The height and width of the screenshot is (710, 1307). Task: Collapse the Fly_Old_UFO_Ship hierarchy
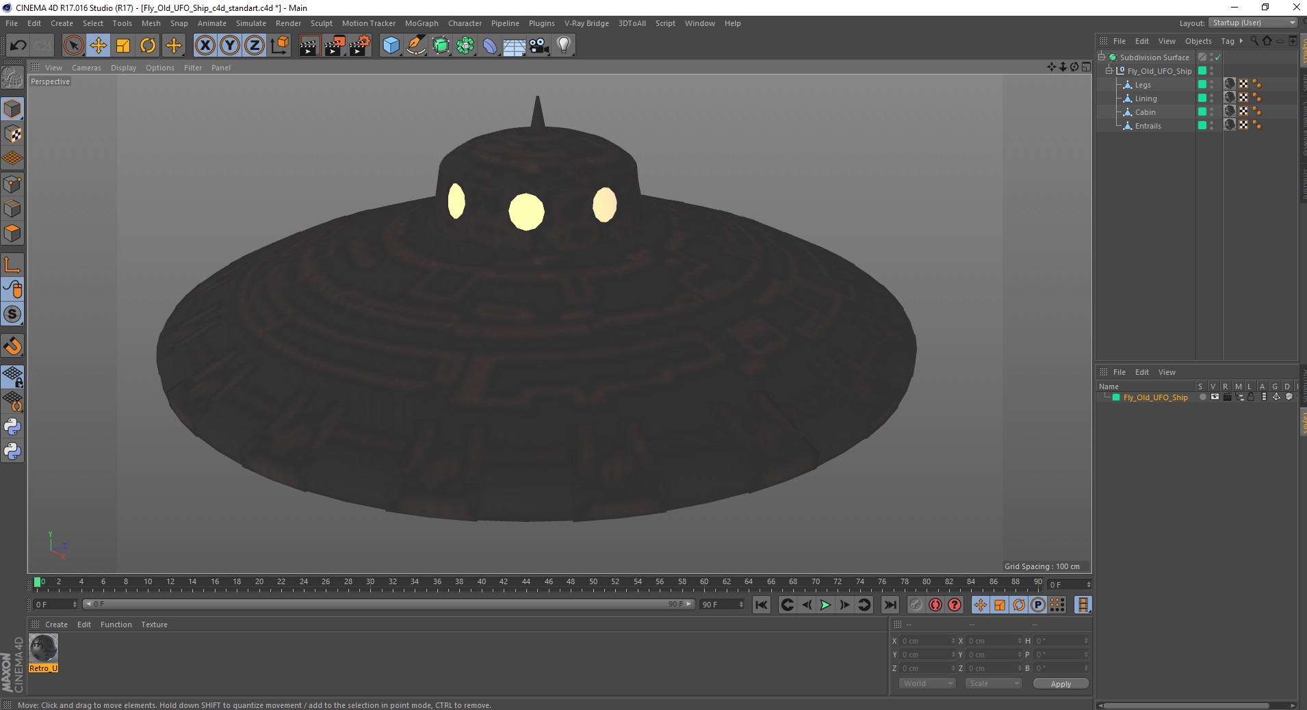[1109, 71]
